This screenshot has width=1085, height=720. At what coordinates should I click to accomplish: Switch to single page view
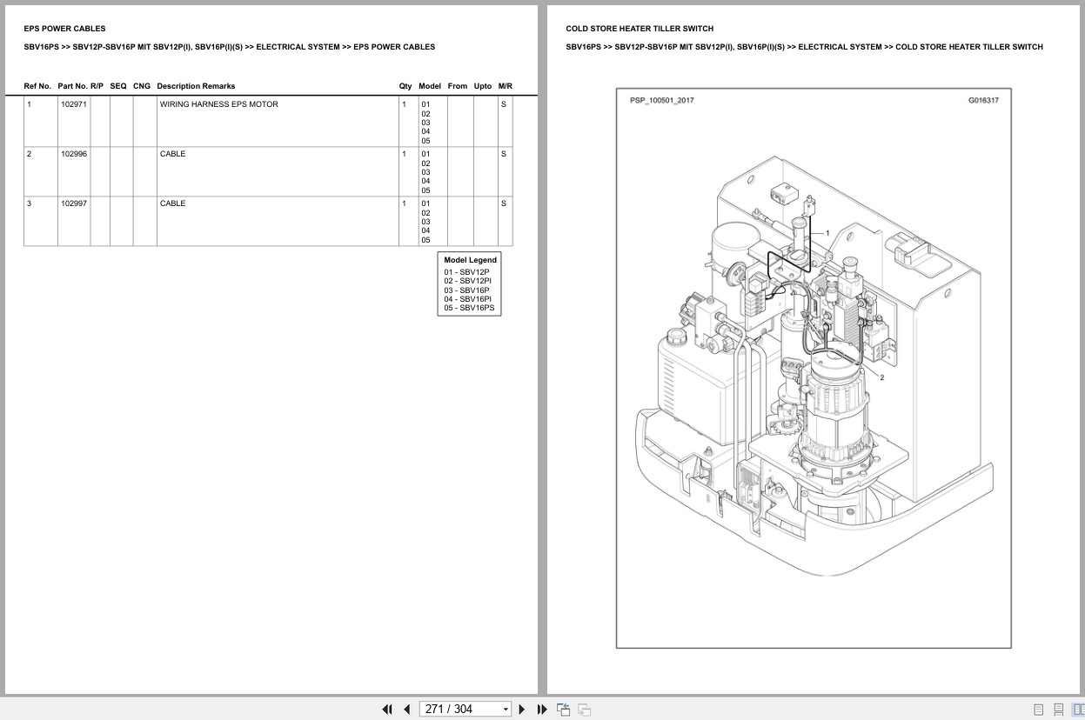pyautogui.click(x=1038, y=710)
